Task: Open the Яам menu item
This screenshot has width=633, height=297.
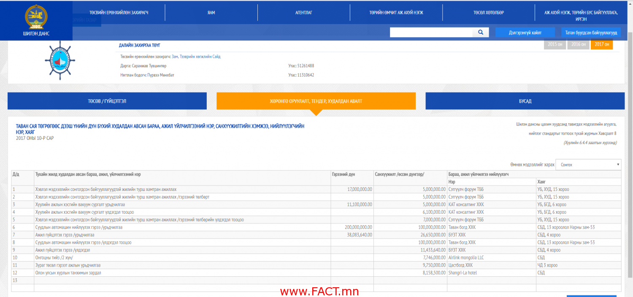Action: [x=211, y=13]
